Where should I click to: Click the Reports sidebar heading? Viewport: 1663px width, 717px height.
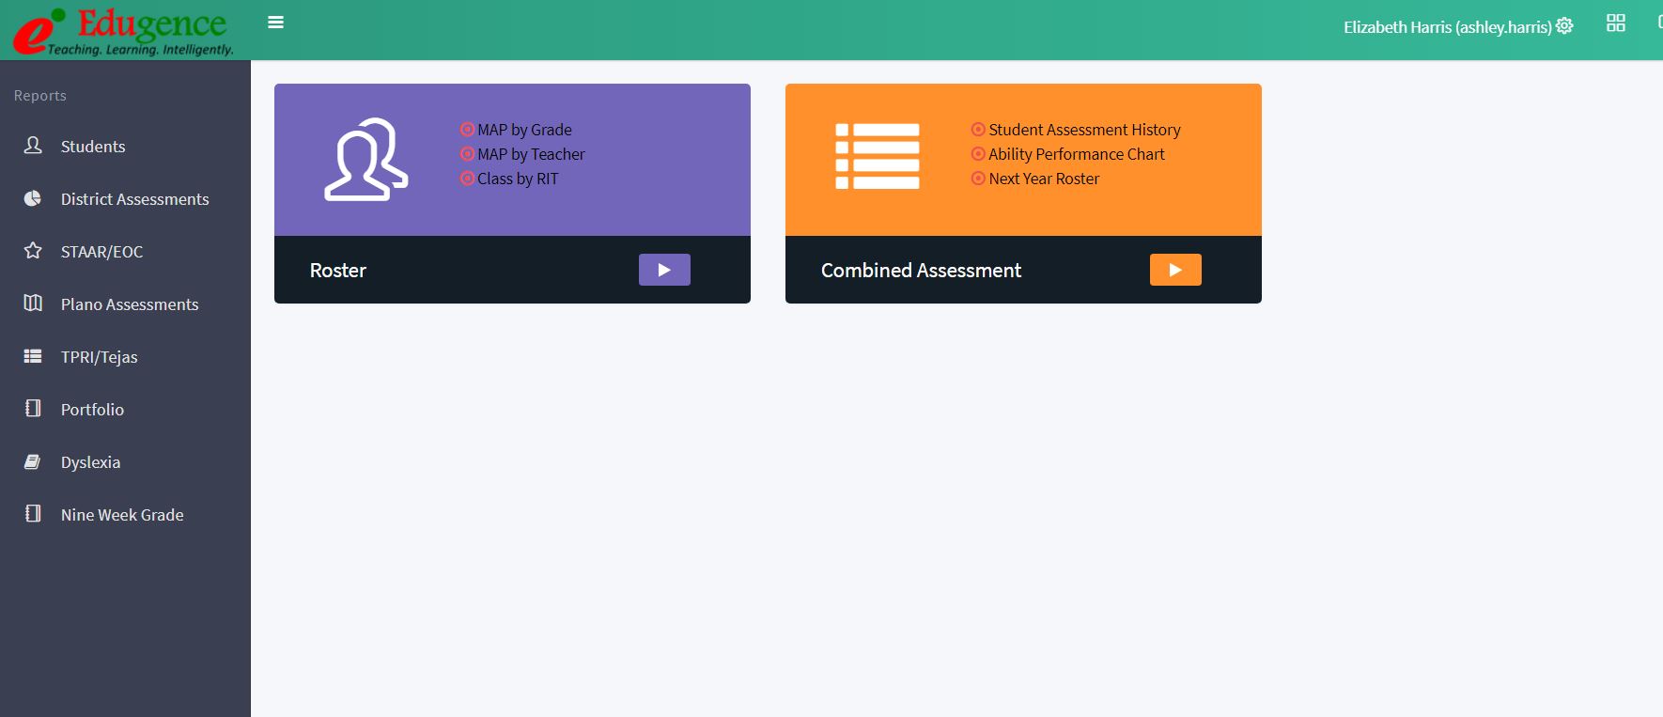click(x=40, y=96)
